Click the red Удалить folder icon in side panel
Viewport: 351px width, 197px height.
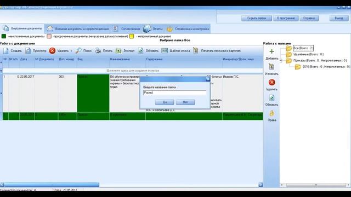coord(272,83)
